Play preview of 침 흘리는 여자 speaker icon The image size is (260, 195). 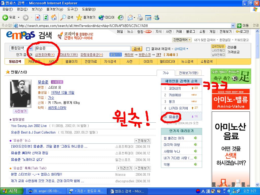(196, 138)
